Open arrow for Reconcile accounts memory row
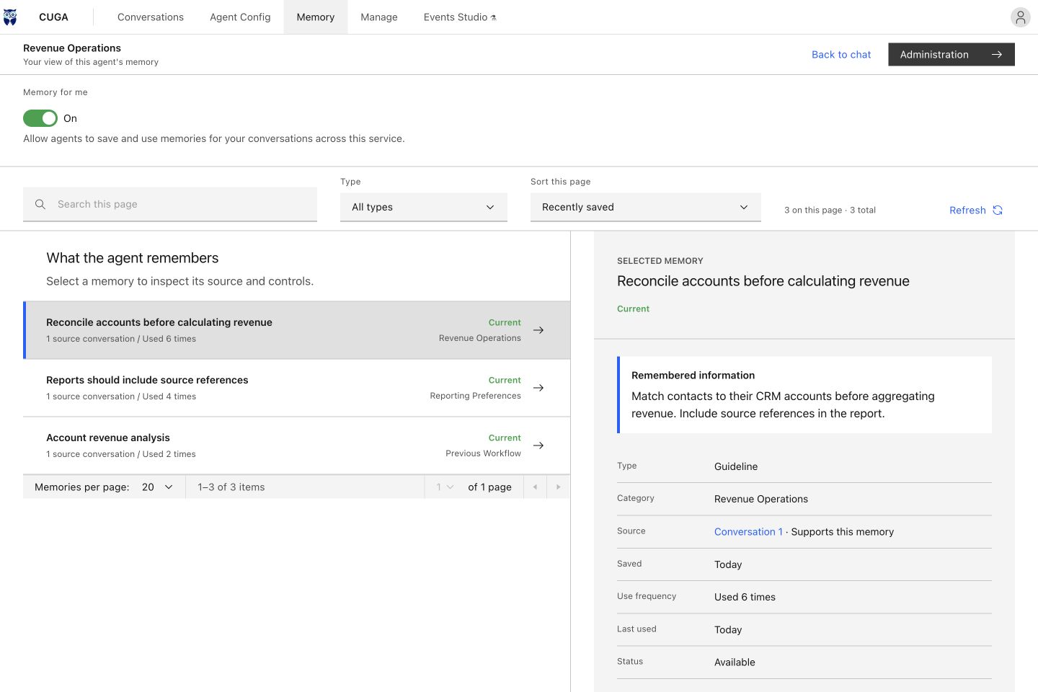Image resolution: width=1038 pixels, height=692 pixels. click(x=538, y=330)
